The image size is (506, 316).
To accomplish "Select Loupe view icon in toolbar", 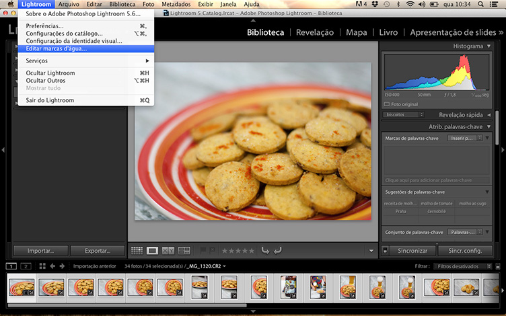I will 153,251.
